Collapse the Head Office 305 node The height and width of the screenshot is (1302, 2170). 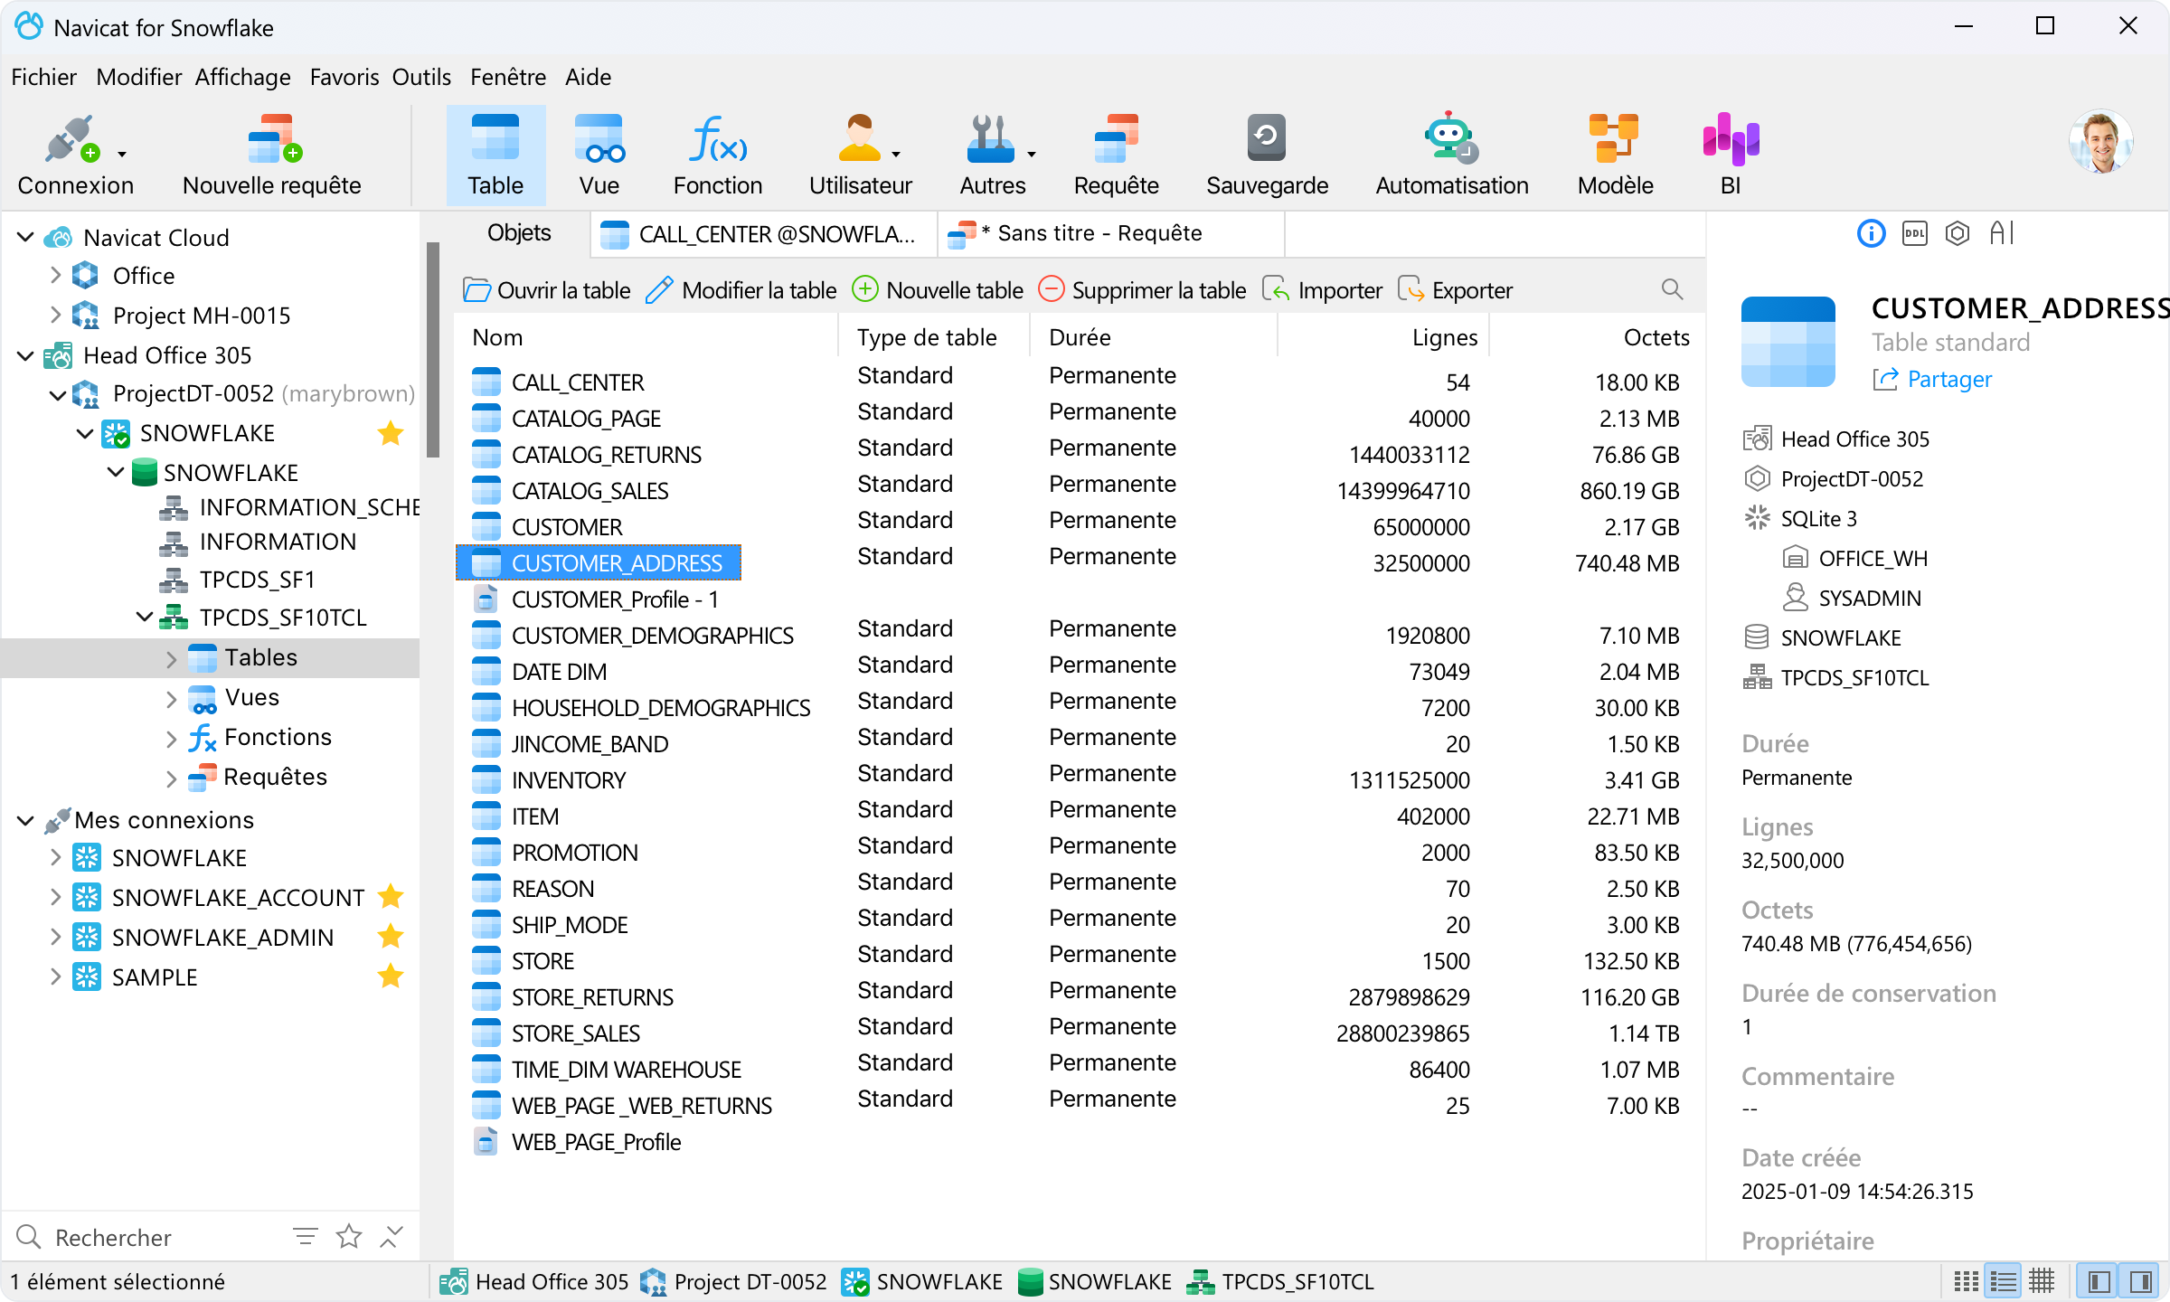[x=26, y=354]
